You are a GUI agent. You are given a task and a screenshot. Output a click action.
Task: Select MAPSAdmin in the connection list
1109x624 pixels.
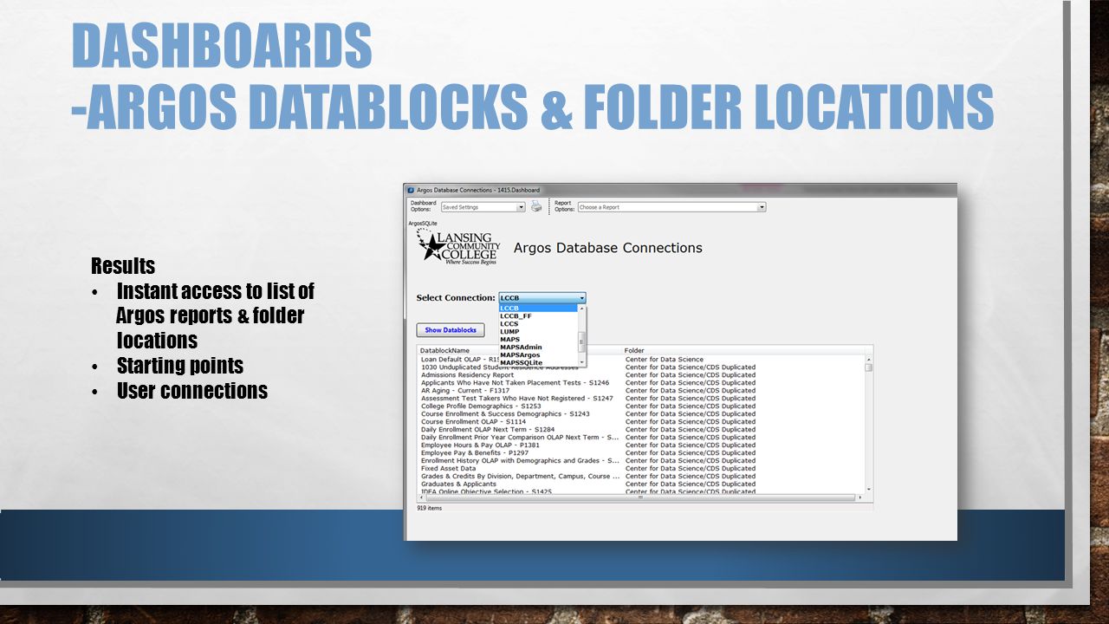[x=538, y=348]
